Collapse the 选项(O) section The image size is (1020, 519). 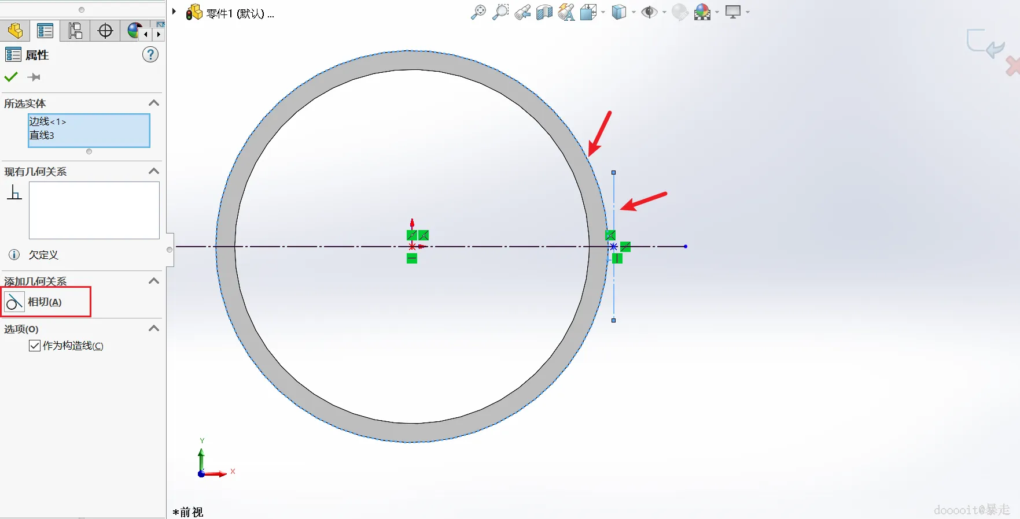pos(153,328)
